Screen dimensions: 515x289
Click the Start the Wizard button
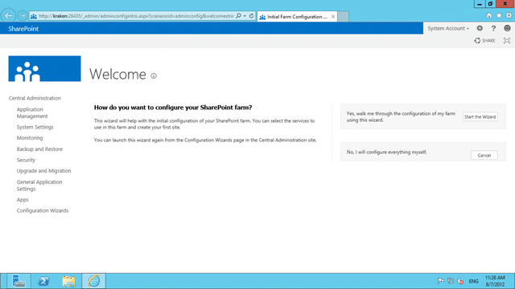(x=480, y=116)
